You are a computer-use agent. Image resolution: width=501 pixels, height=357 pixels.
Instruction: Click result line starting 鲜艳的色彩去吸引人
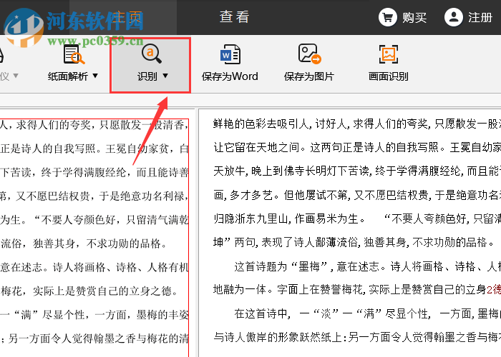tap(357, 124)
